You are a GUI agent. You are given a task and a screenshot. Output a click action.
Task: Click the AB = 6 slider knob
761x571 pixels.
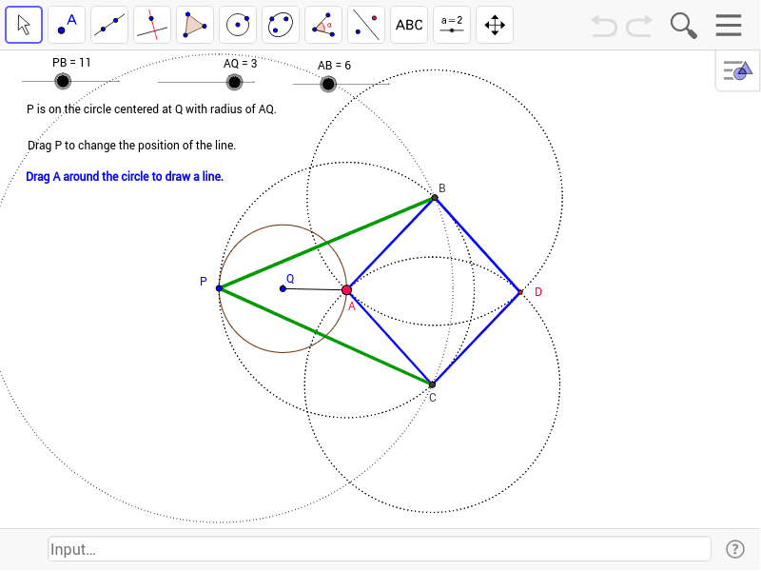[328, 84]
